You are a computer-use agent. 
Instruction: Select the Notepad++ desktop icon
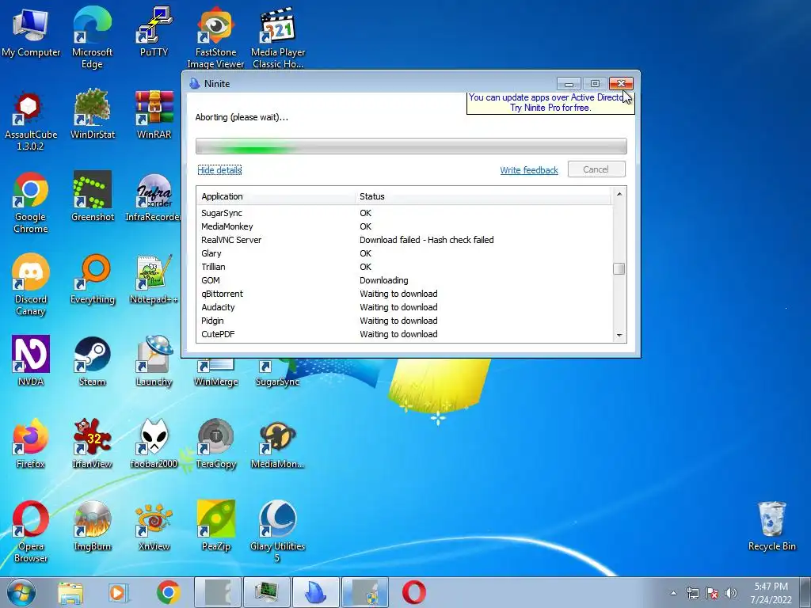pos(154,279)
